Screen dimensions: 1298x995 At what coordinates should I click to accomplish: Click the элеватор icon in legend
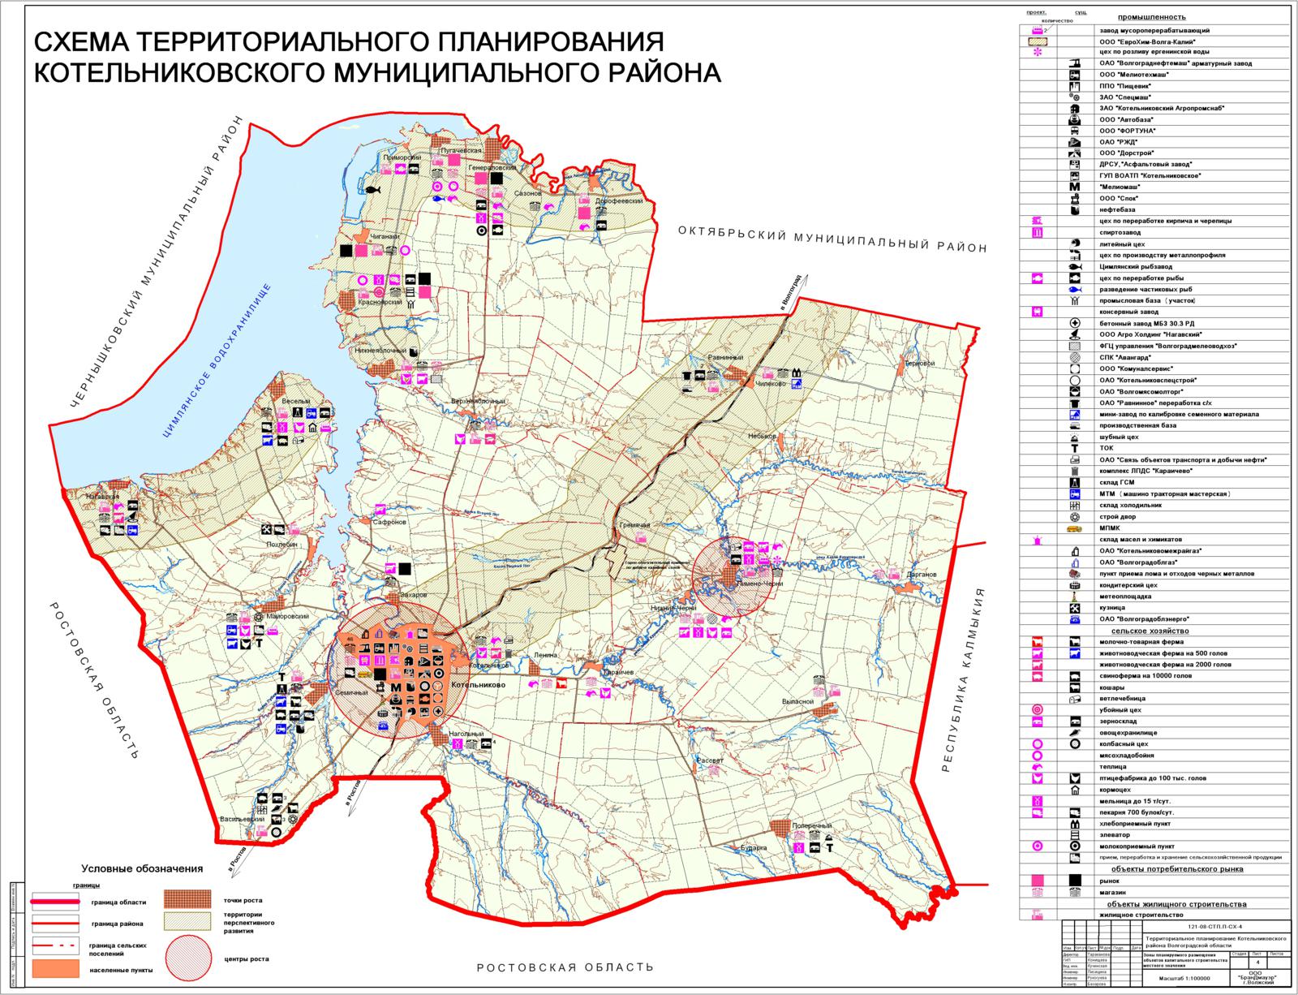(x=1074, y=834)
